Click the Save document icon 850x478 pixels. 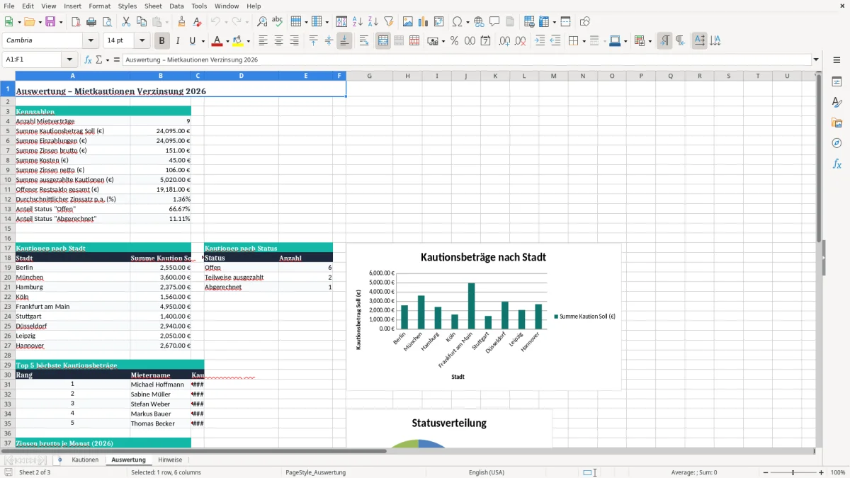(50, 22)
